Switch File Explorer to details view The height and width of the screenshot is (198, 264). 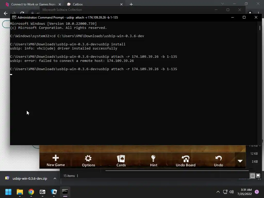click(253, 176)
